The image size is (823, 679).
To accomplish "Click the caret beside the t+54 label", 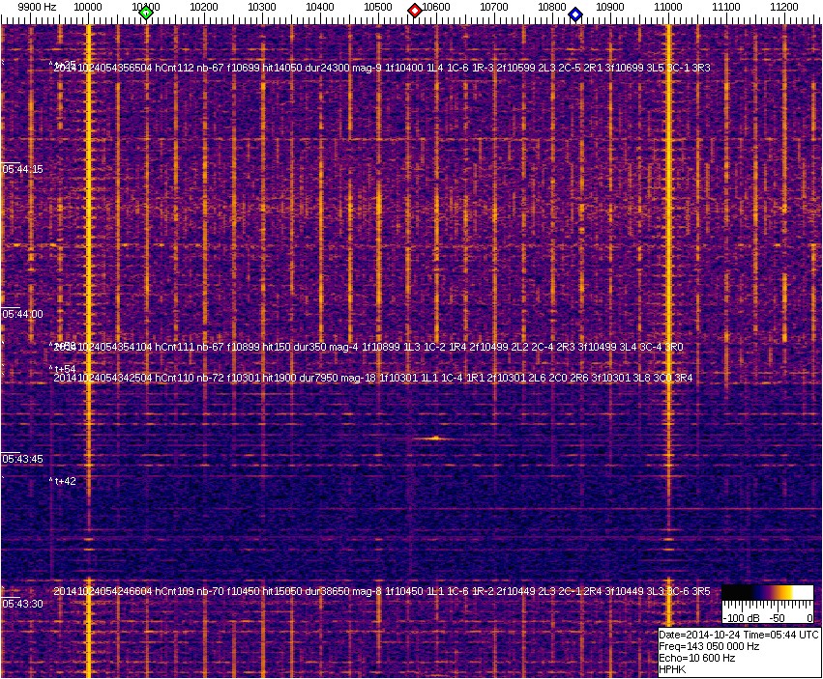I will 50,368.
